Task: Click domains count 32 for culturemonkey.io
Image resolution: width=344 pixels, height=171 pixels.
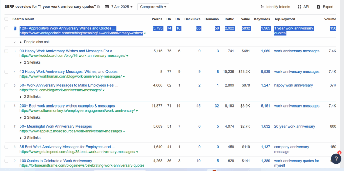Action: (217, 106)
